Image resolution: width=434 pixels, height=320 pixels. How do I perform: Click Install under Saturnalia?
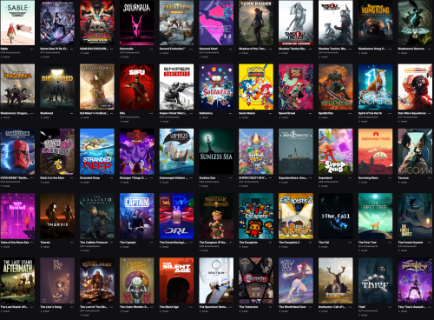(x=125, y=57)
